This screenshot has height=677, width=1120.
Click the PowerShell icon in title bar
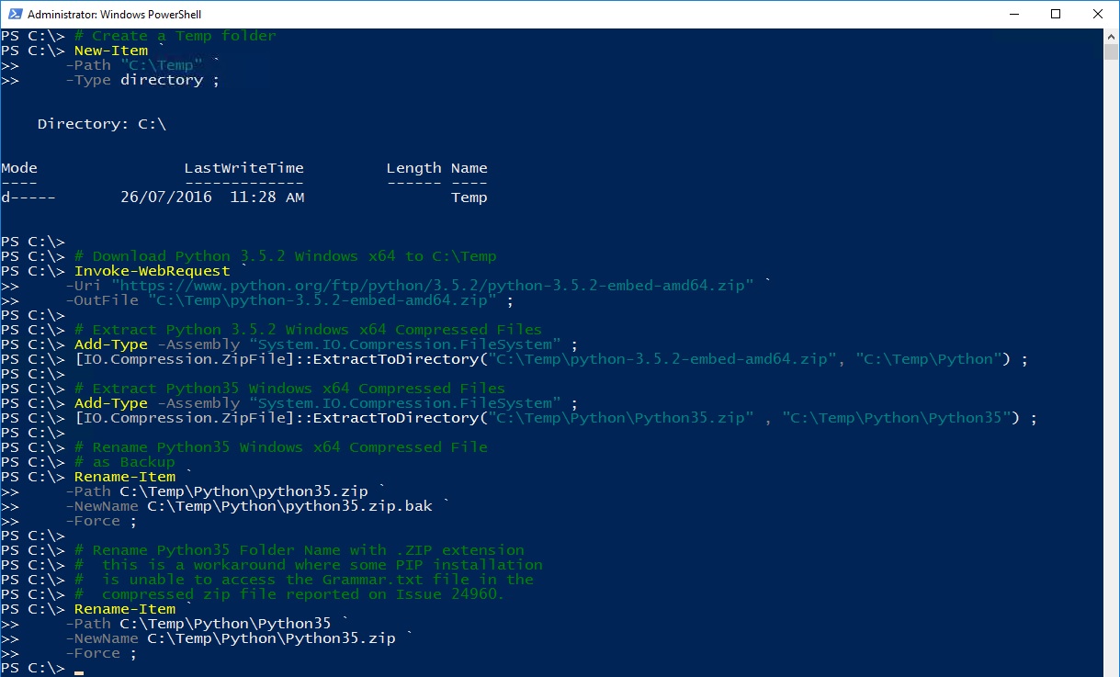(14, 14)
